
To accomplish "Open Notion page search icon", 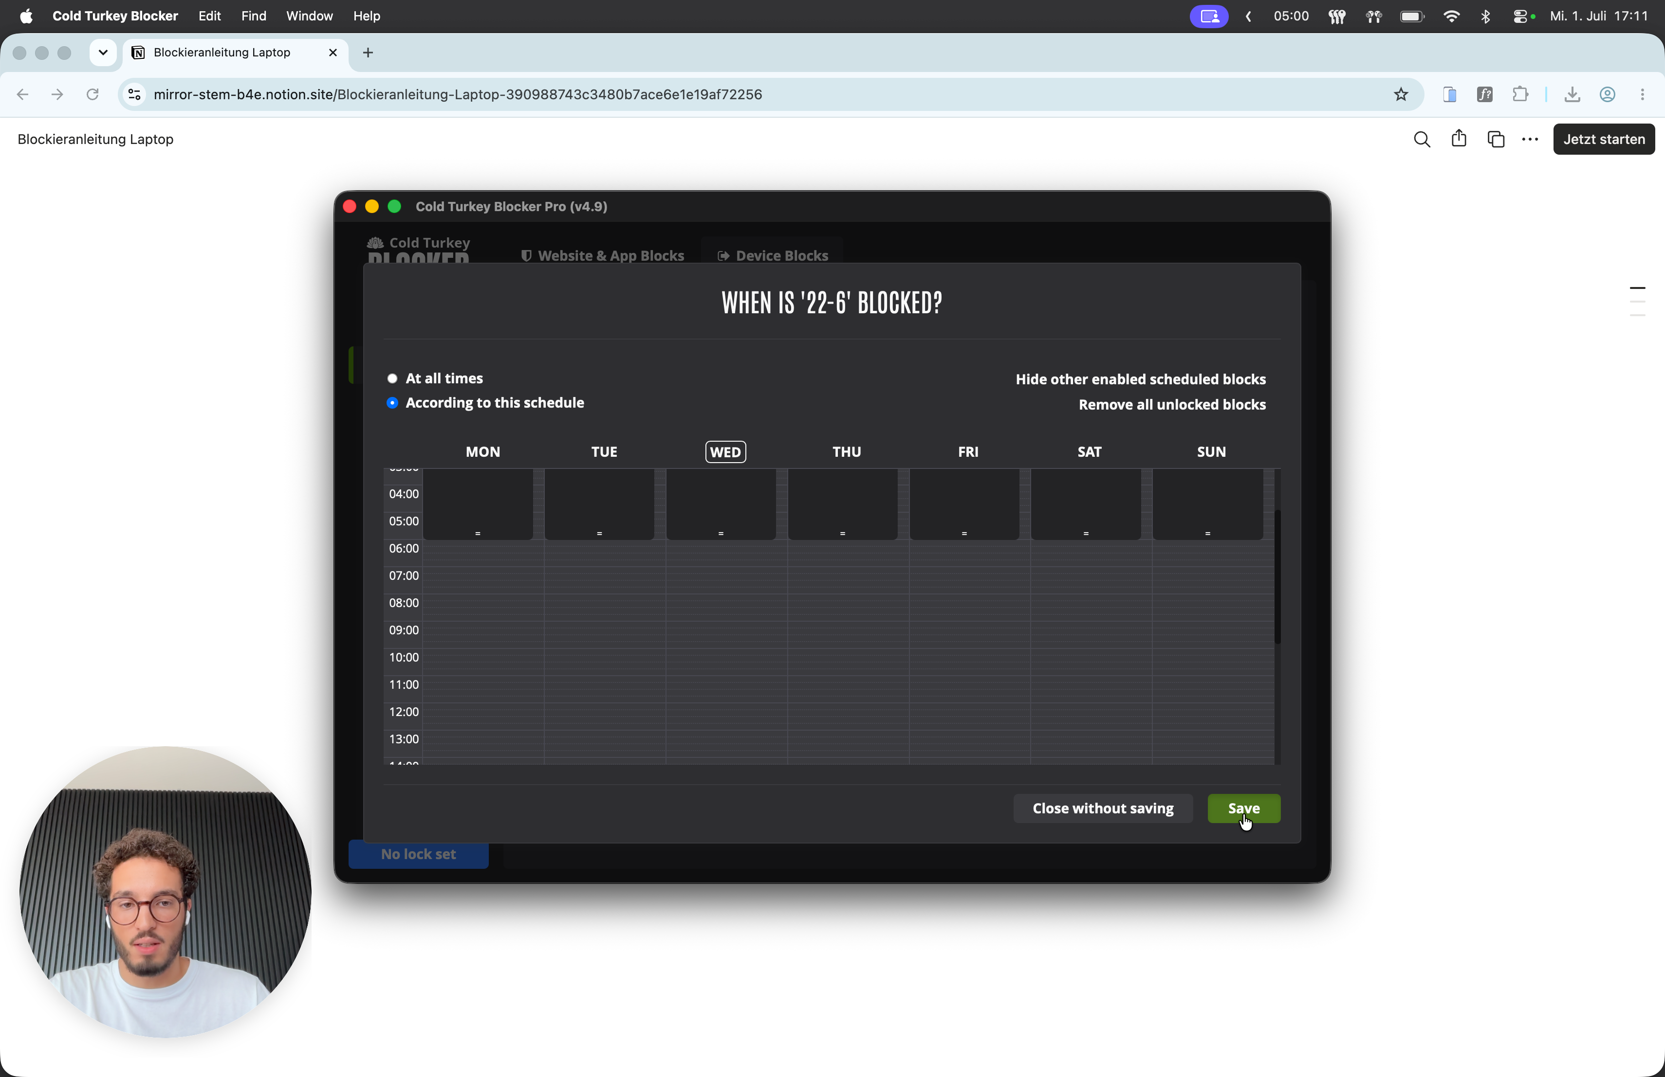I will tap(1422, 139).
